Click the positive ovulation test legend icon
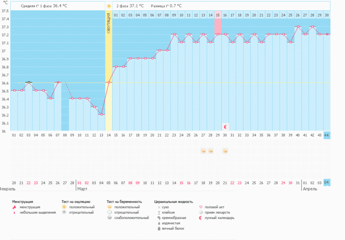345x240 pixels. coord(64,207)
